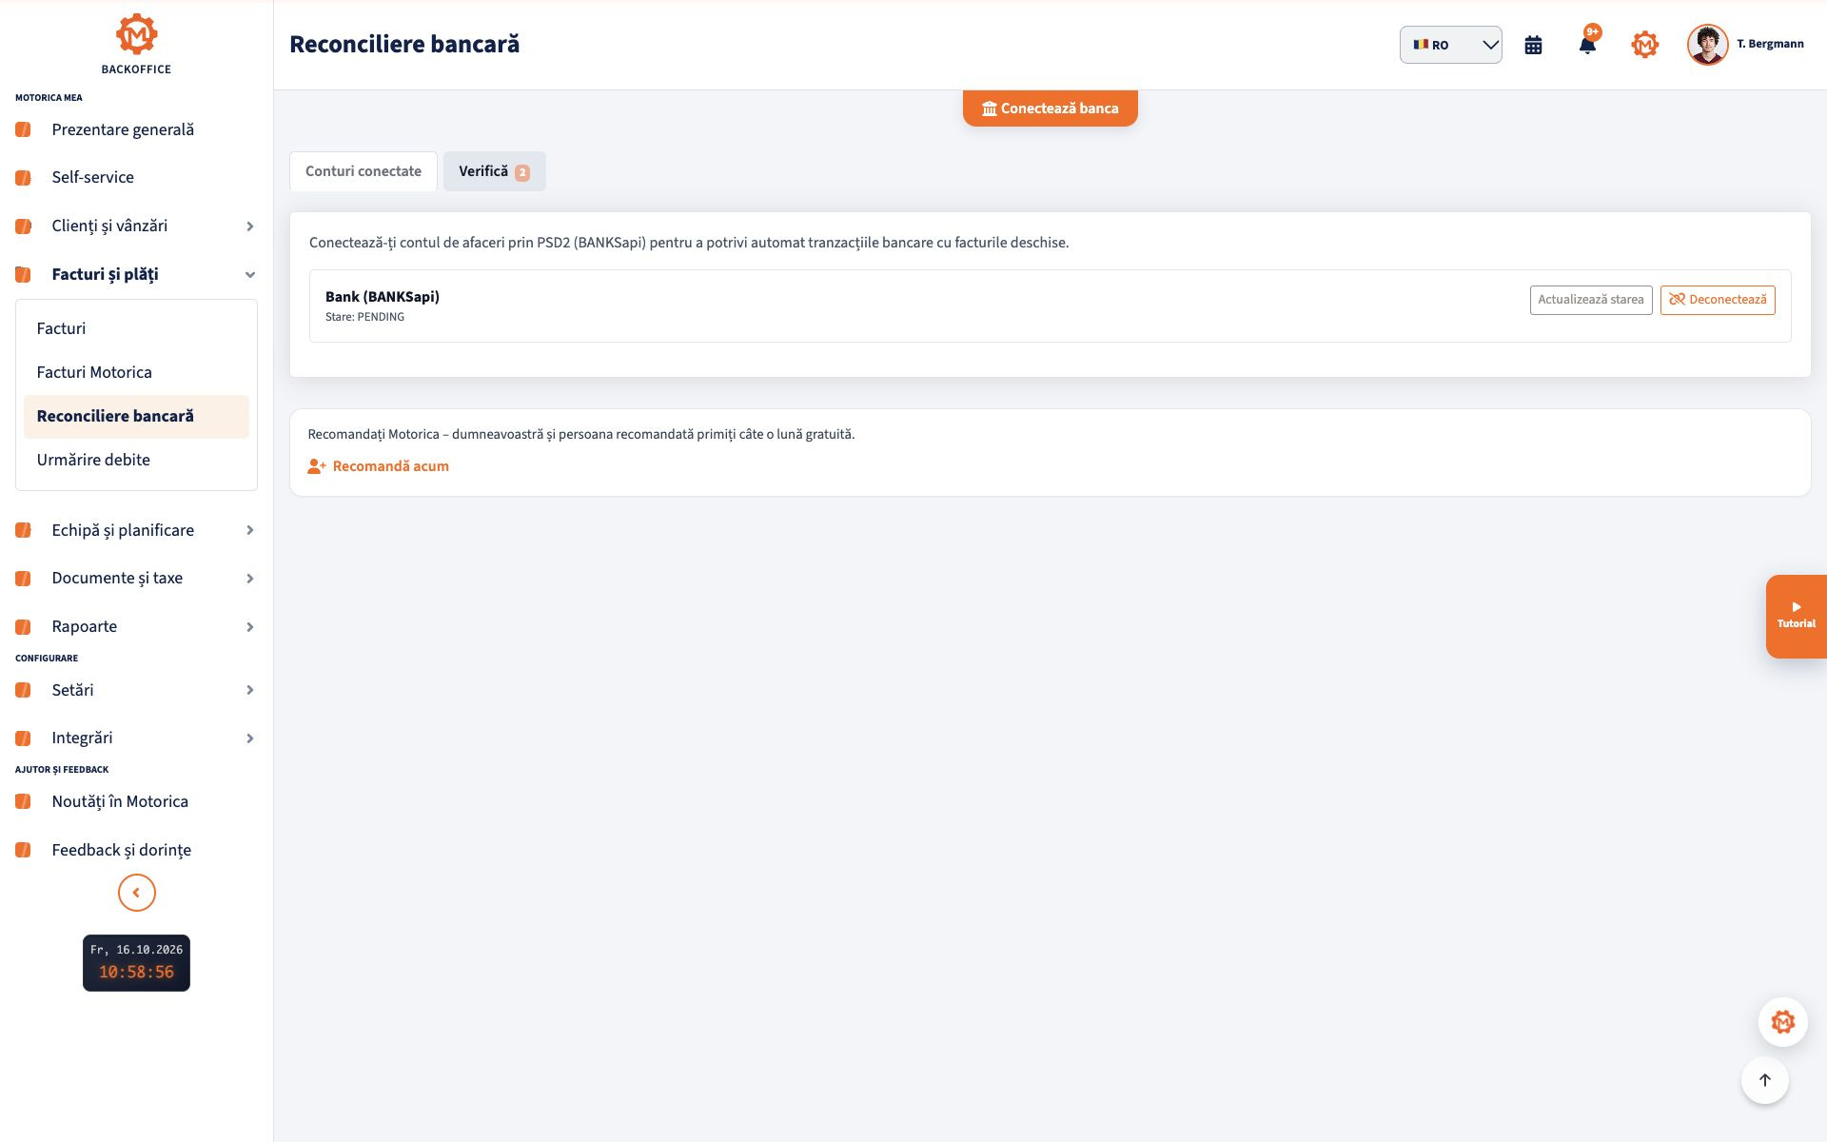Expand Rapoarte chevron
The image size is (1827, 1142).
[x=250, y=626]
